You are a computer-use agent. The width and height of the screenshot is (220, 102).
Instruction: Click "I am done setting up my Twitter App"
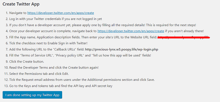click(x=32, y=95)
